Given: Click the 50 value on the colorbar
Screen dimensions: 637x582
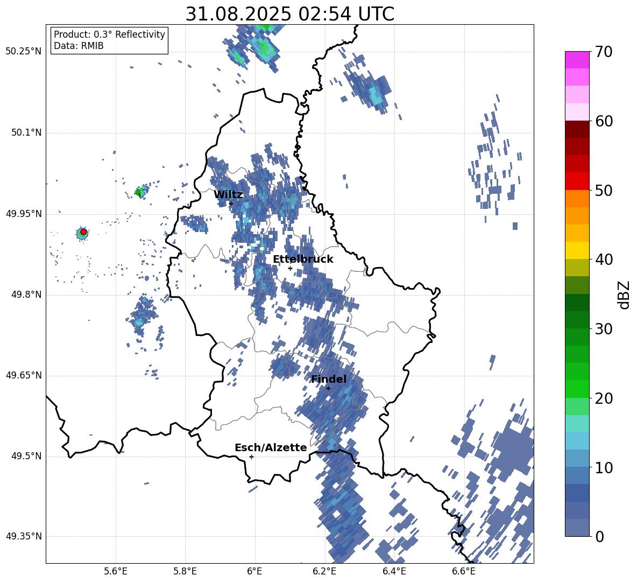Looking at the screenshot, I should tap(604, 190).
